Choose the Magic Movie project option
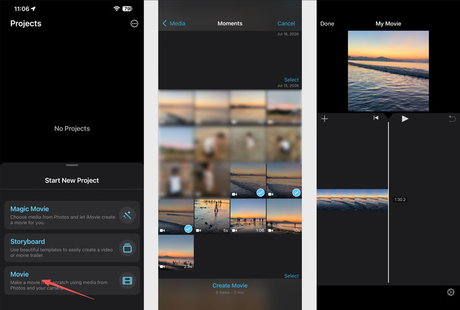The image size is (460, 310). pyautogui.click(x=72, y=215)
